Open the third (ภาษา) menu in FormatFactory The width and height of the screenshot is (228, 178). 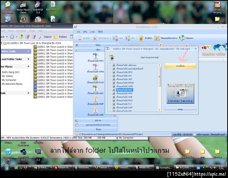(x=92, y=32)
